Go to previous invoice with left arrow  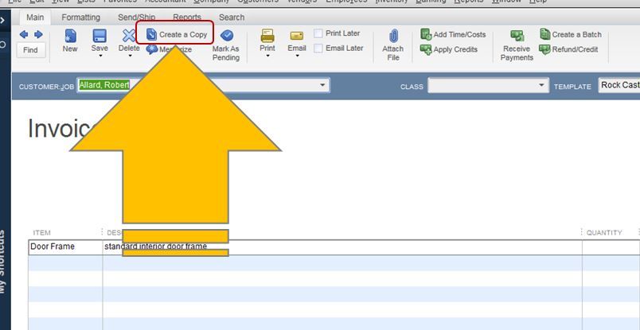pyautogui.click(x=24, y=35)
